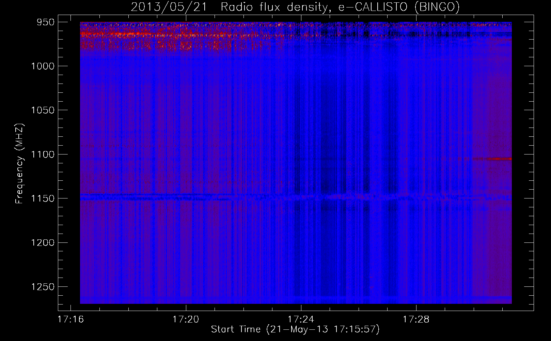The image size is (551, 341).
Task: Select the 1250 frequency axis label
Action: pos(43,287)
